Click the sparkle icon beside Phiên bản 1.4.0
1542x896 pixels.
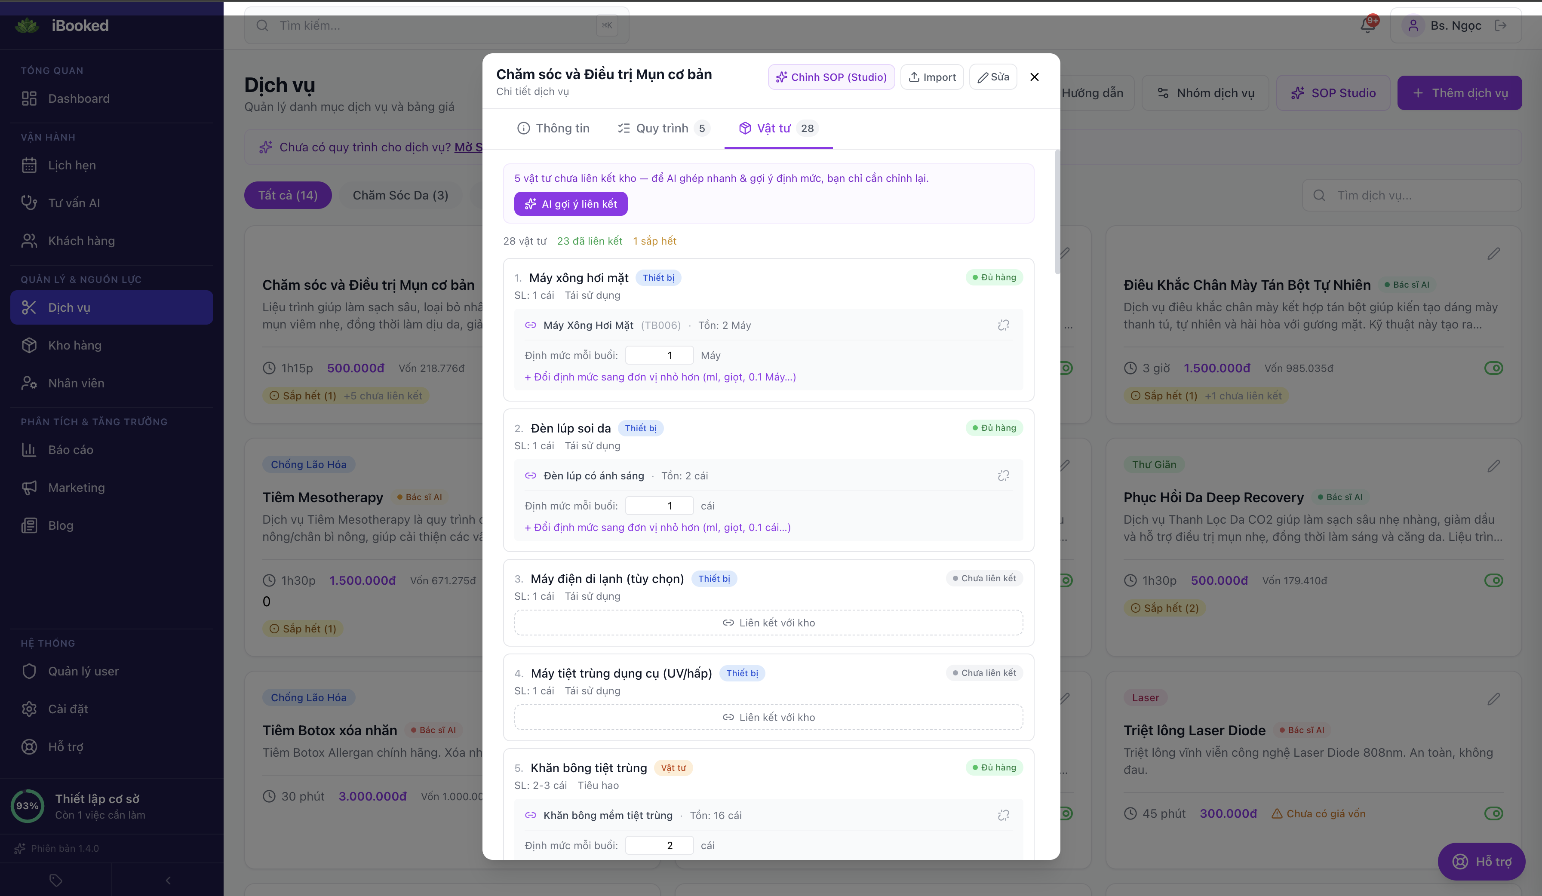[20, 848]
